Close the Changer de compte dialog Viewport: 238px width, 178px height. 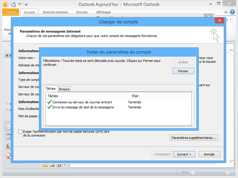(219, 20)
